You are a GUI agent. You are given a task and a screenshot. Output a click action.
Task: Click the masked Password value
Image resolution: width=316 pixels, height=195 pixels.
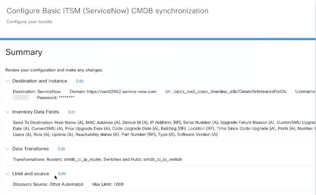(x=67, y=98)
